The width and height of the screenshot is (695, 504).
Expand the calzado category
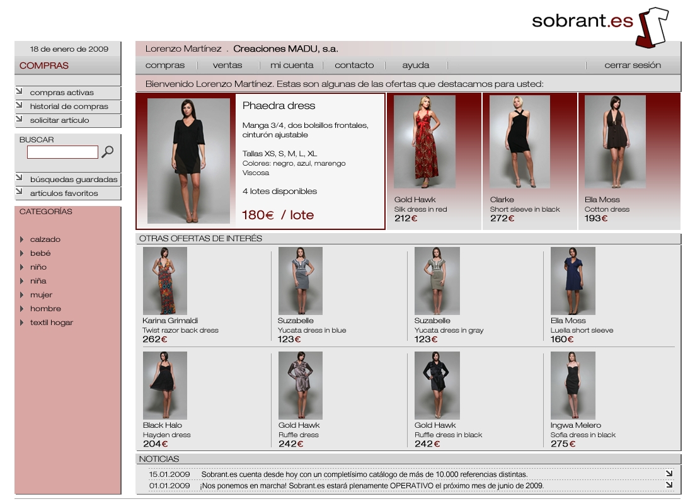click(x=21, y=239)
